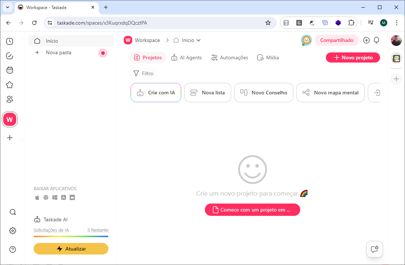405x265 pixels.
Task: Click the AI requests rainbow progress bar
Action: coord(71,236)
